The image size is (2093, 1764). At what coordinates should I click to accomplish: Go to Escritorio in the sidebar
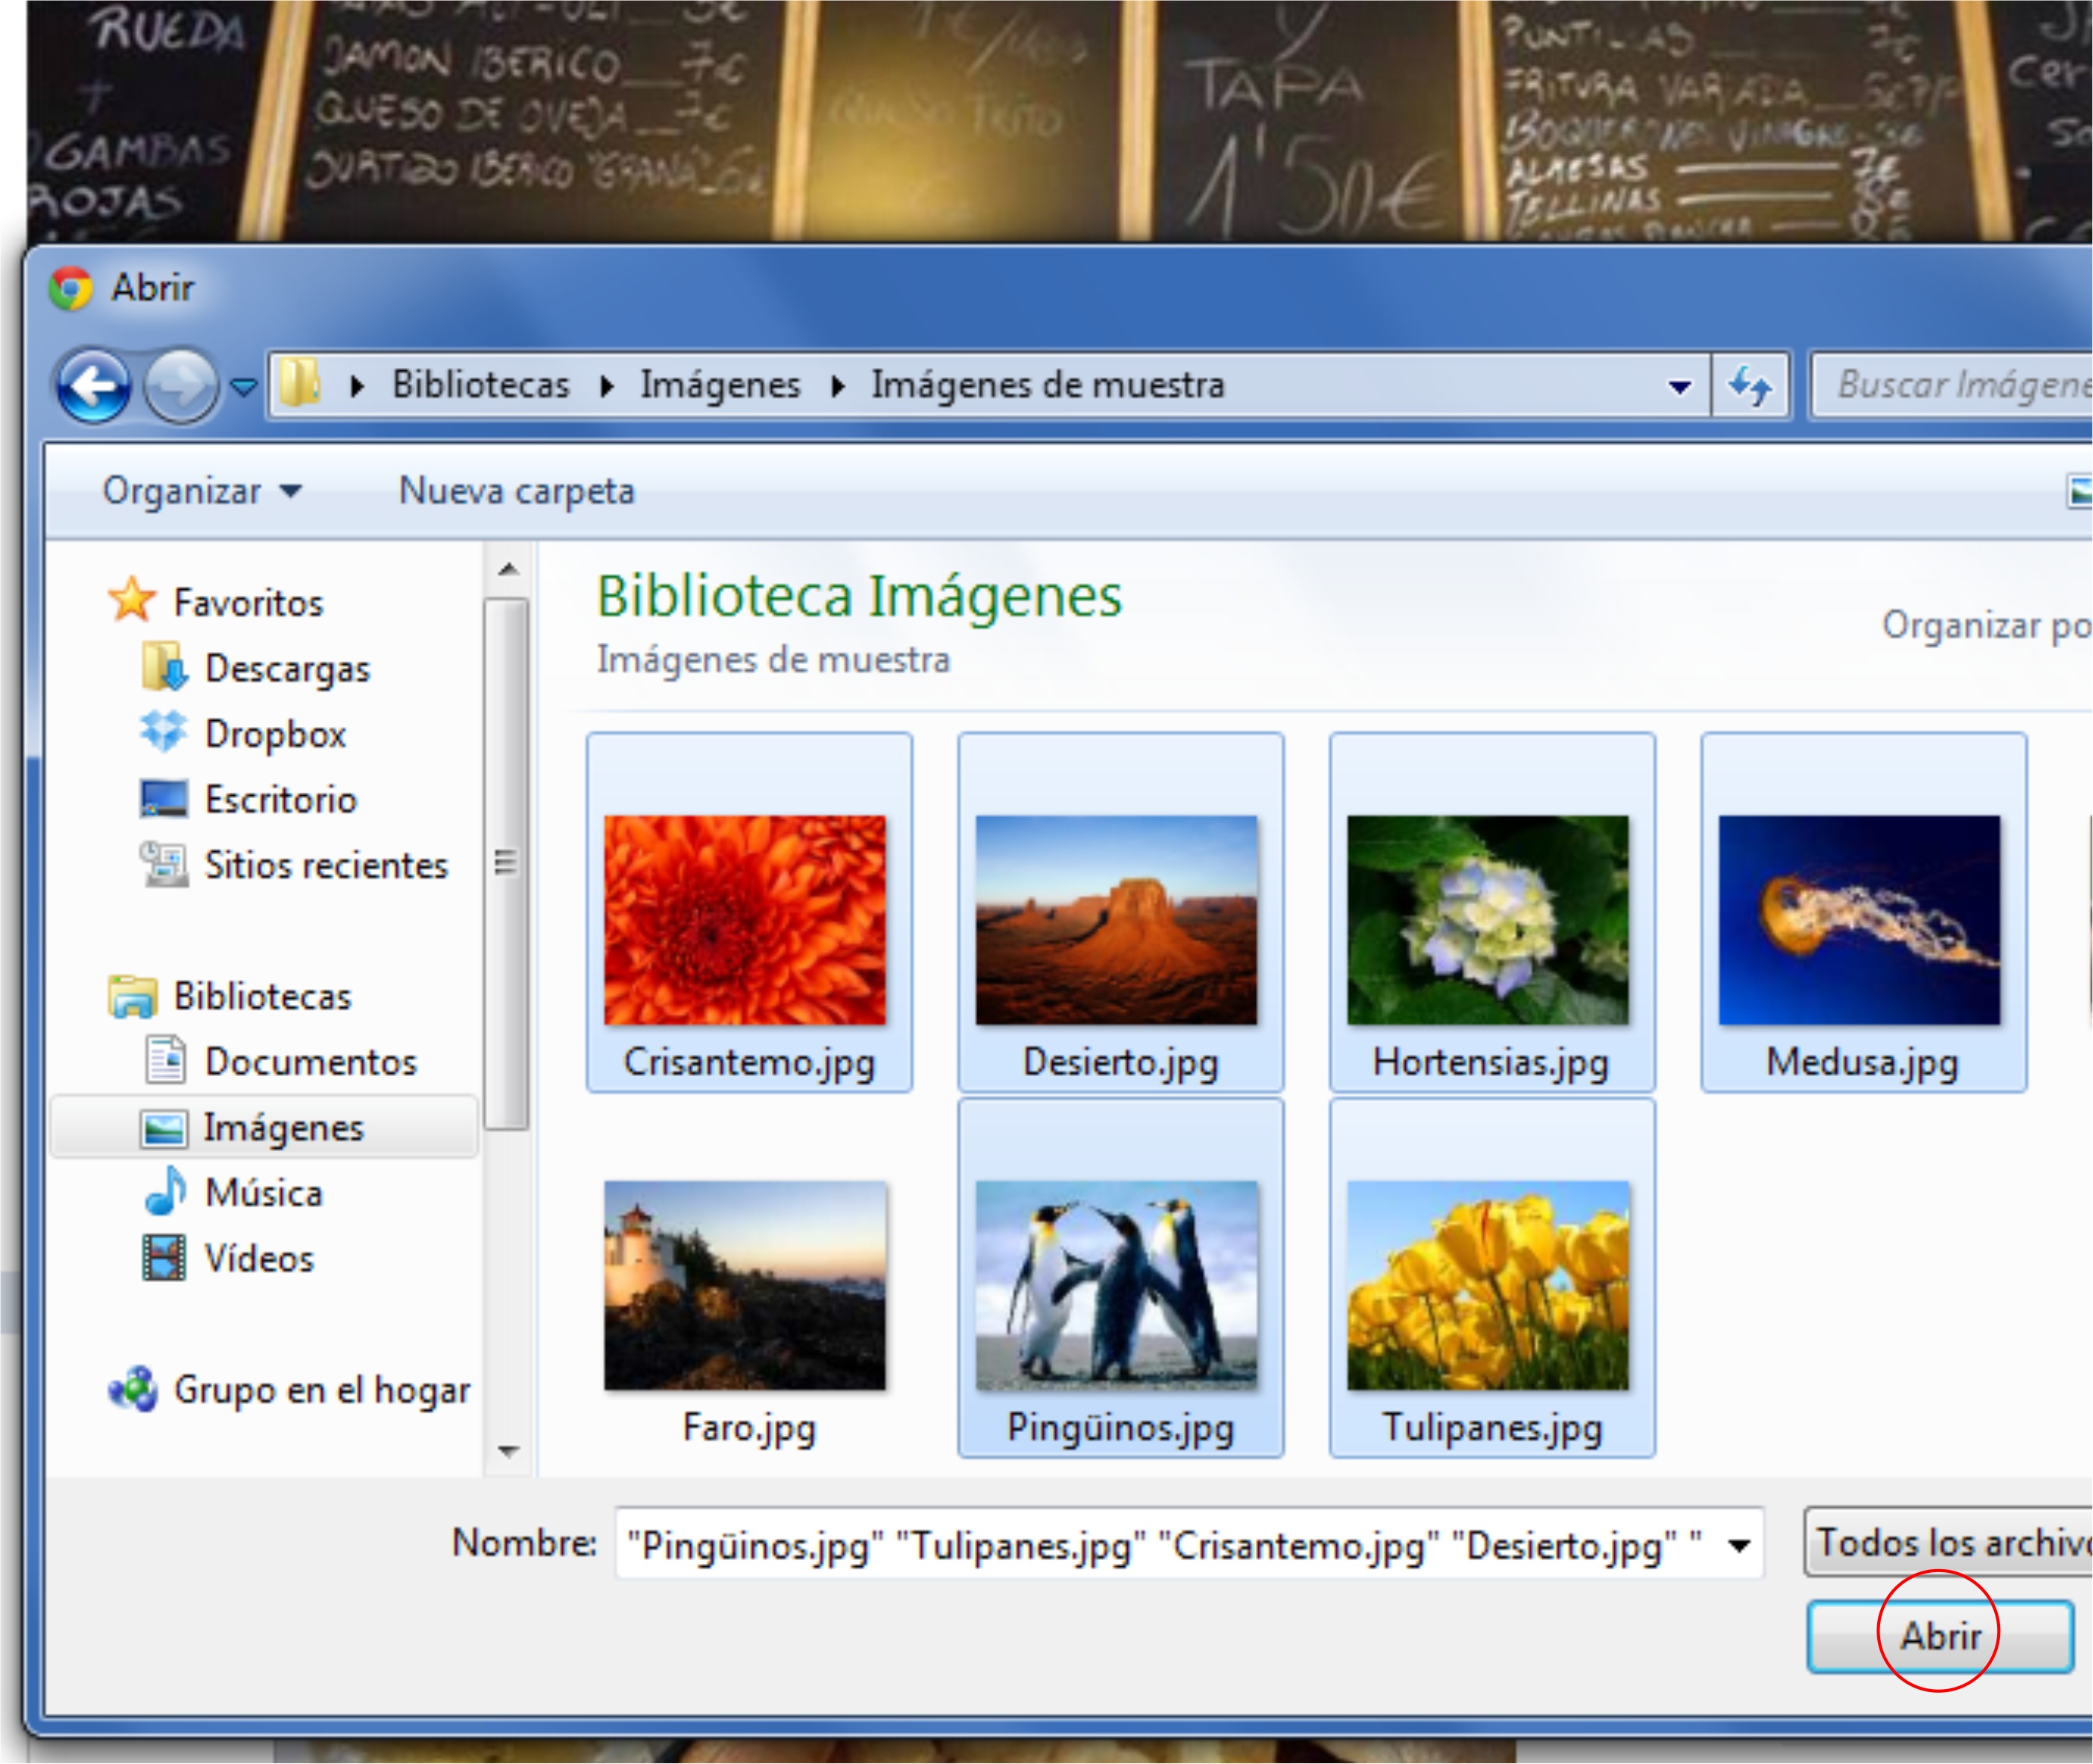(280, 800)
